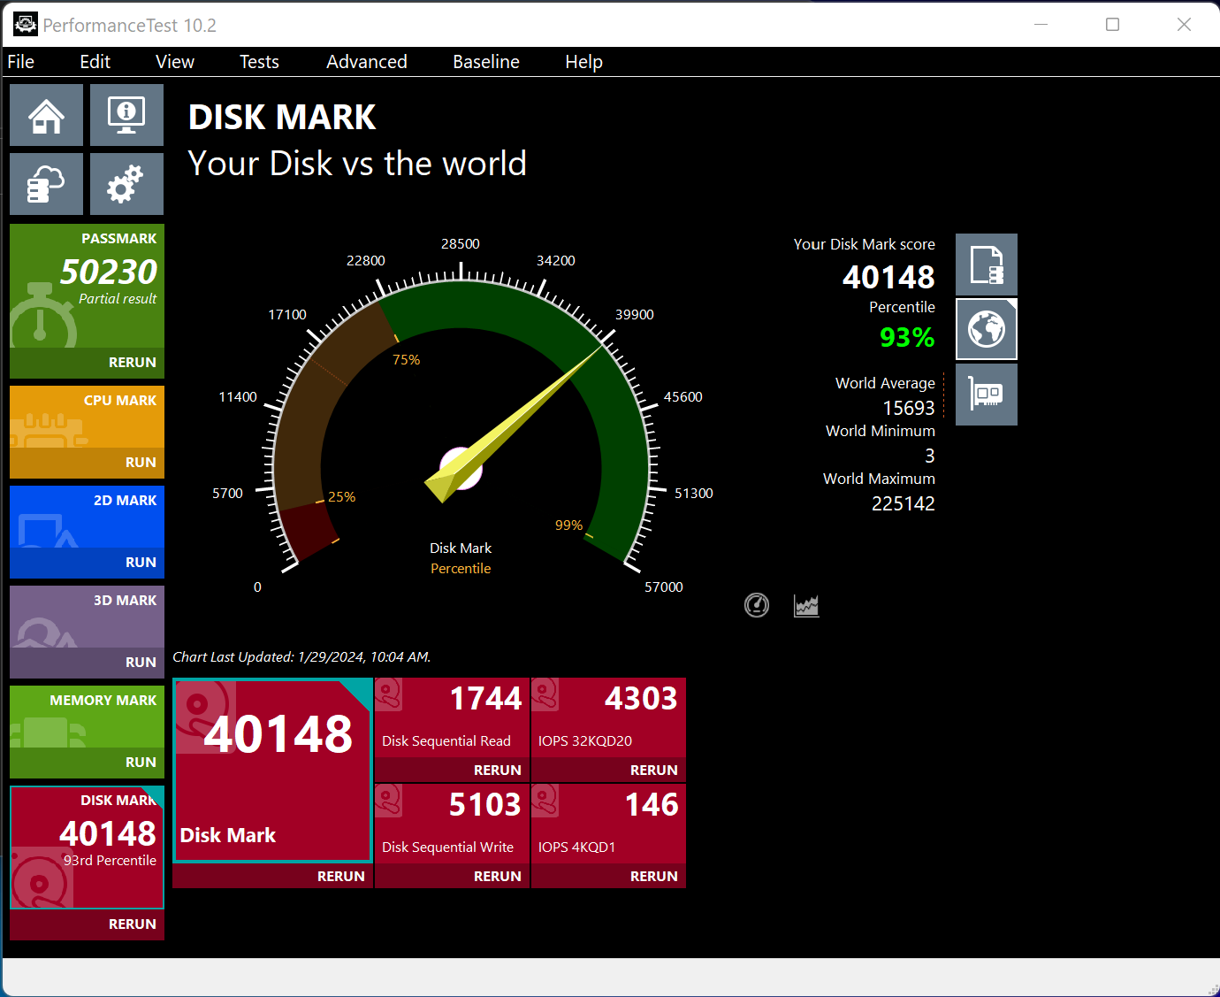Screen dimensions: 1220x997
Task: Click the save results document icon
Action: point(986,265)
